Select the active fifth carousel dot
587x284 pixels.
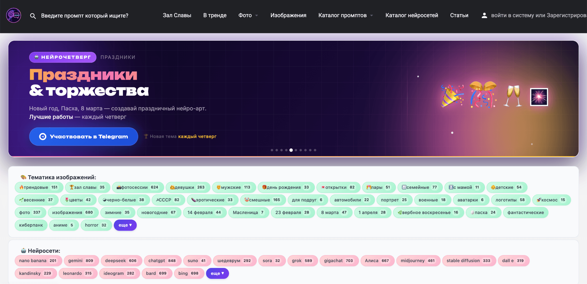[291, 150]
